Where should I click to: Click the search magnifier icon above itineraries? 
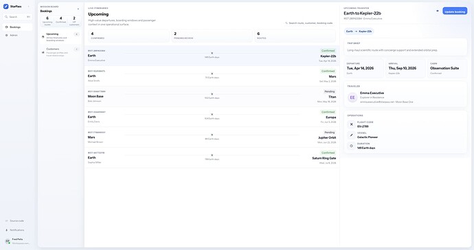coord(286,23)
